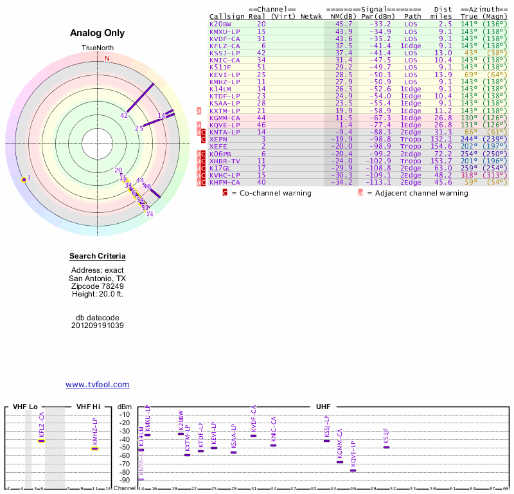This screenshot has width=514, height=494.
Task: Click the KMHZ-LP signal bar in VHF Hi chart
Action: tap(94, 448)
